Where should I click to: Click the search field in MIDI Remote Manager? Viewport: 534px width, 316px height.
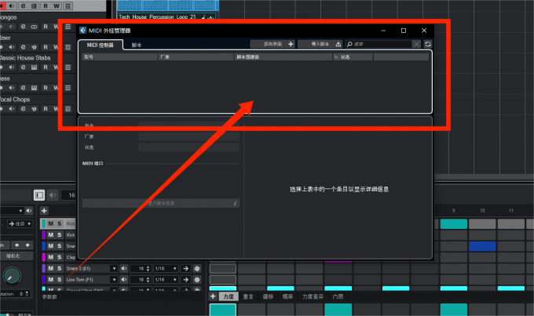pos(378,44)
